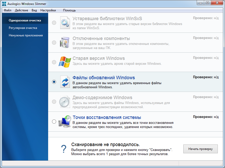Open the Файл menu
The image size is (225, 168).
[8, 10]
